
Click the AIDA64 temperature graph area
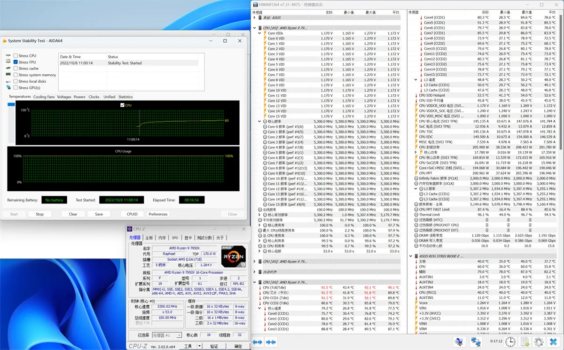coord(127,123)
